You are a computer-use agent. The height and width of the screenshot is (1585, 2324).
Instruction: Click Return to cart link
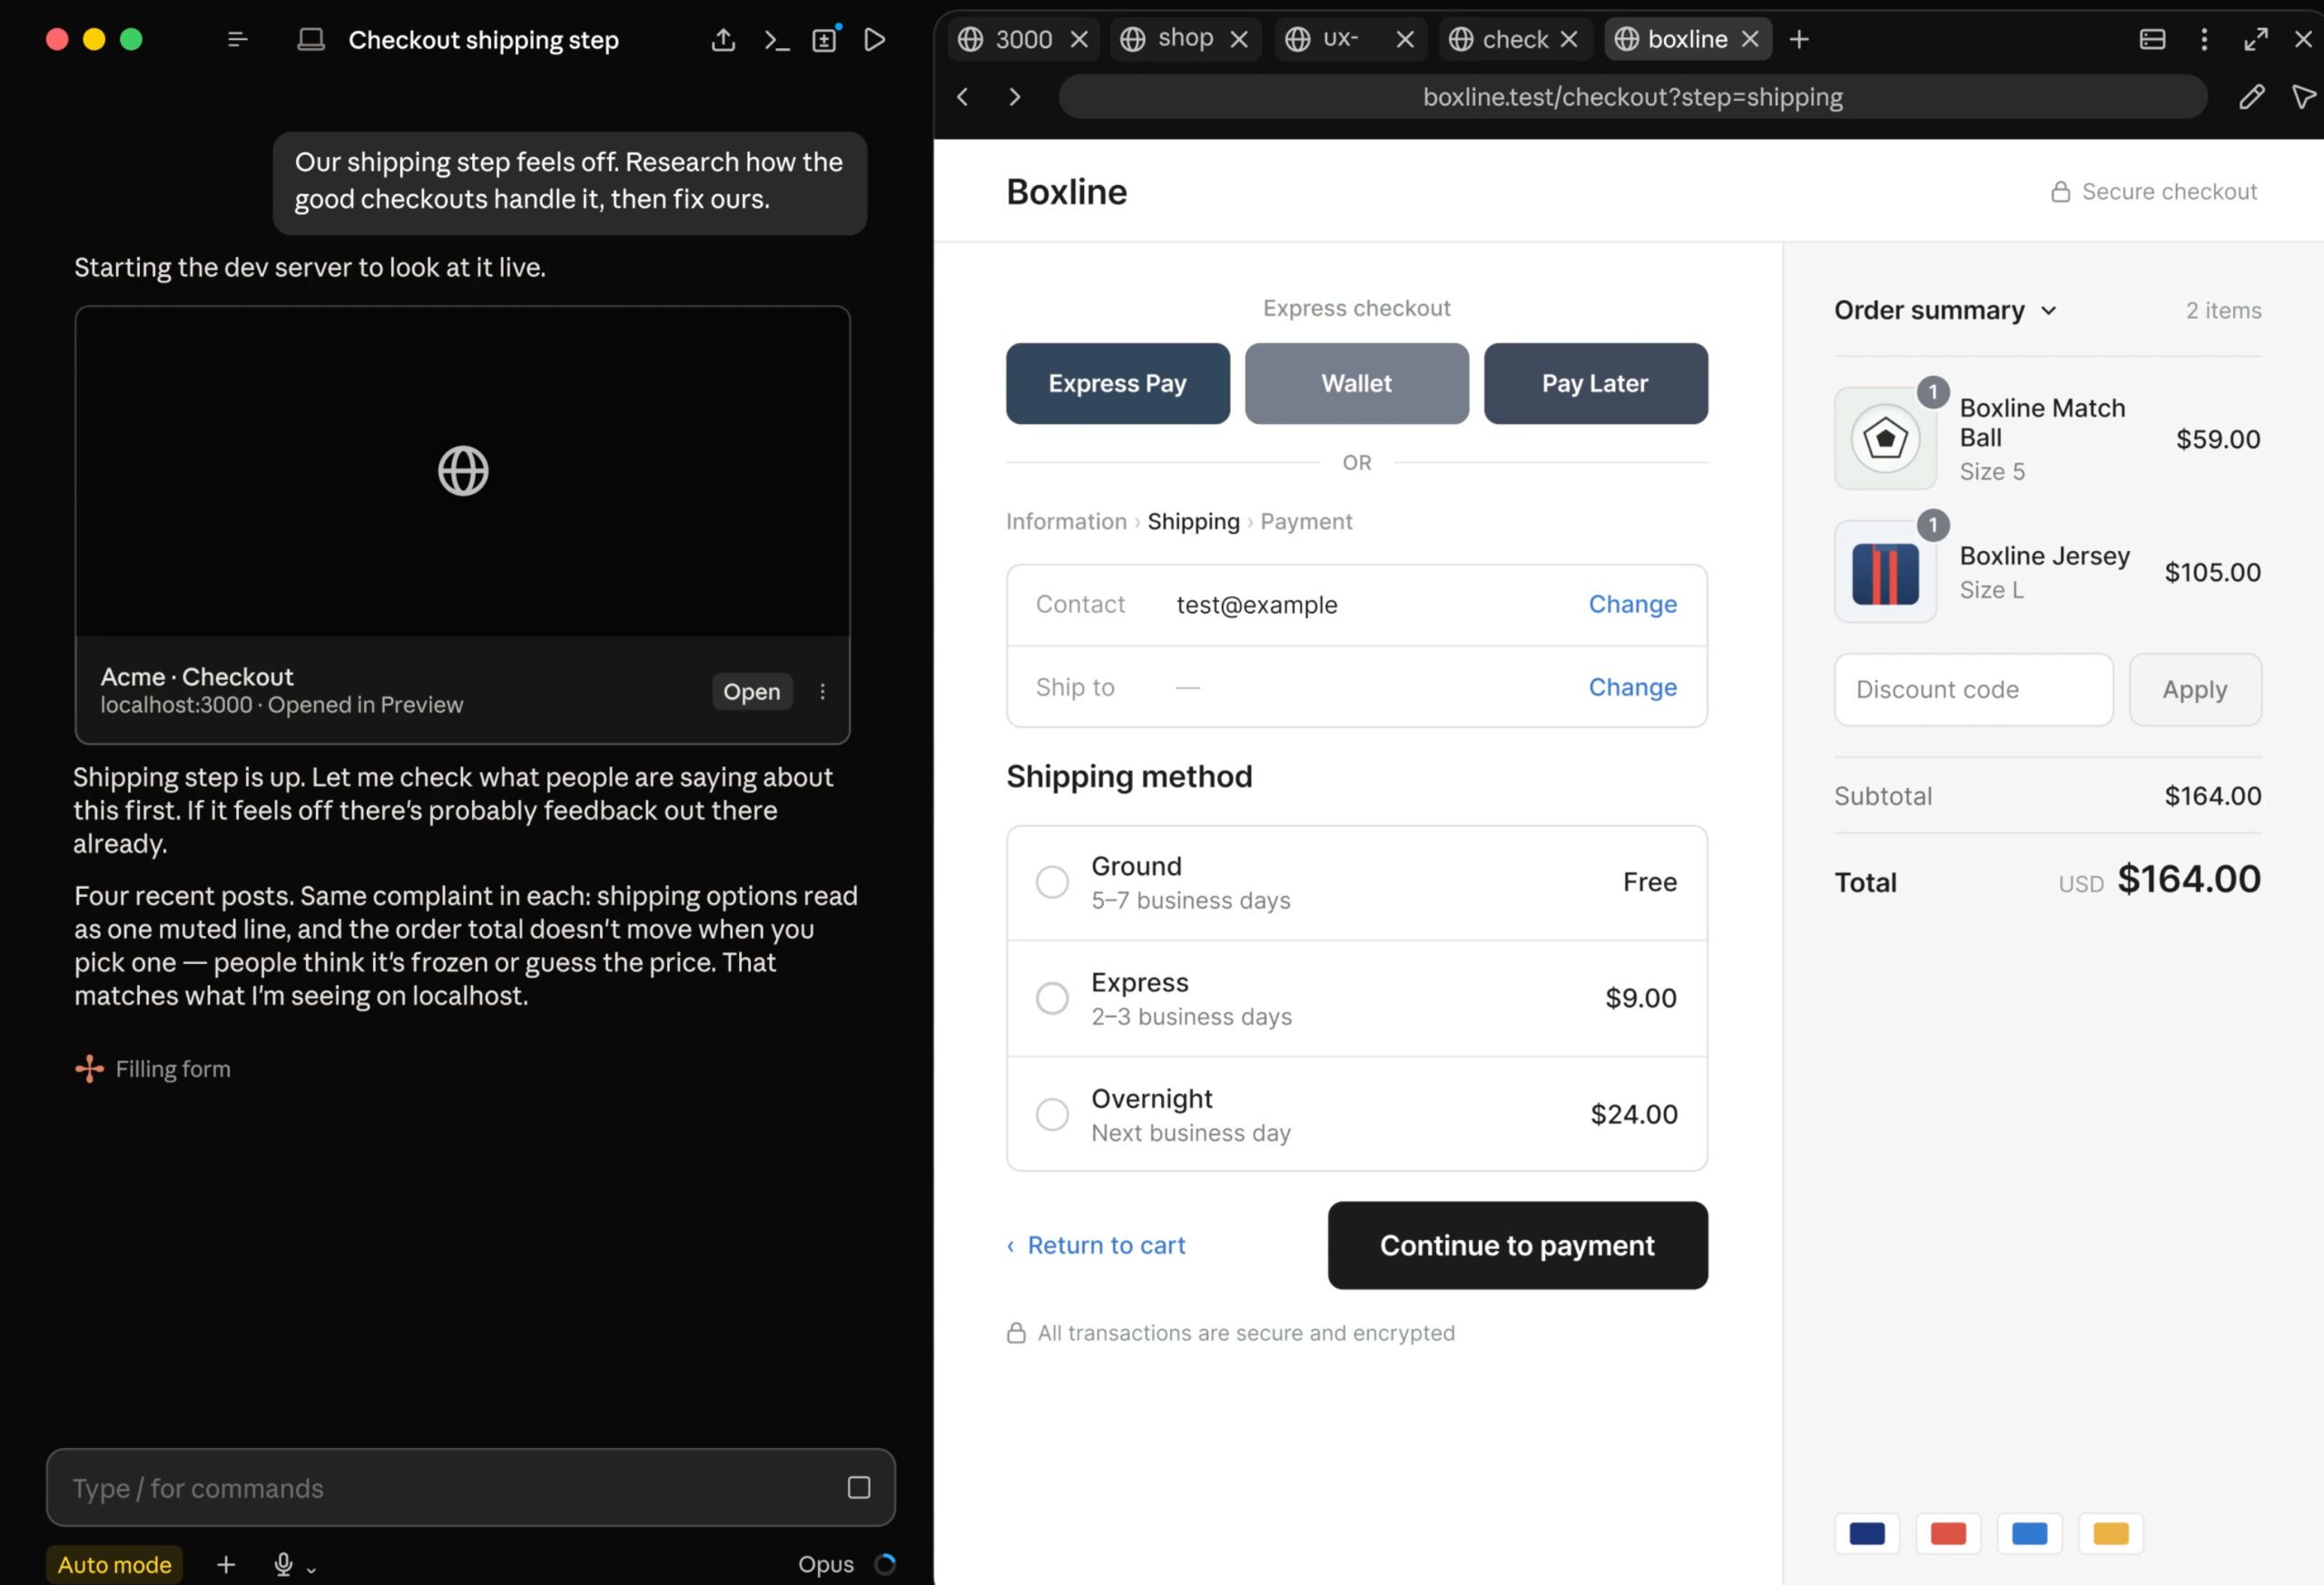point(1096,1245)
